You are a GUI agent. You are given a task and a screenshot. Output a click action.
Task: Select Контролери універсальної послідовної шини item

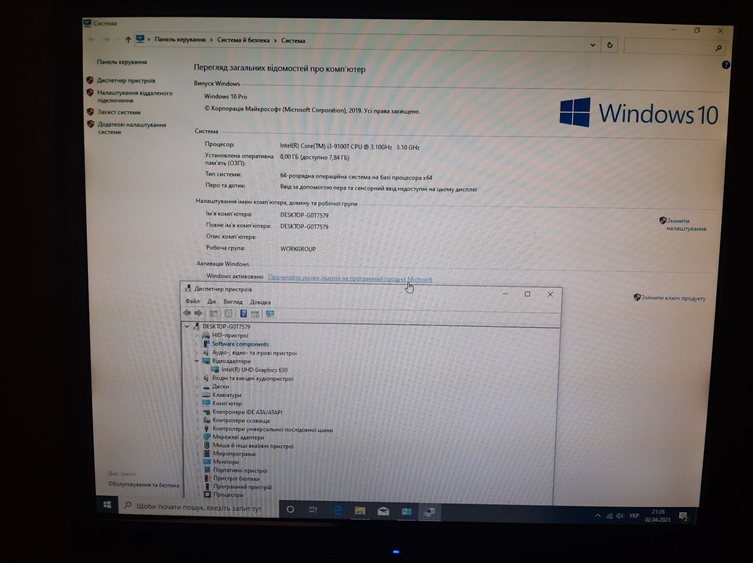click(272, 429)
